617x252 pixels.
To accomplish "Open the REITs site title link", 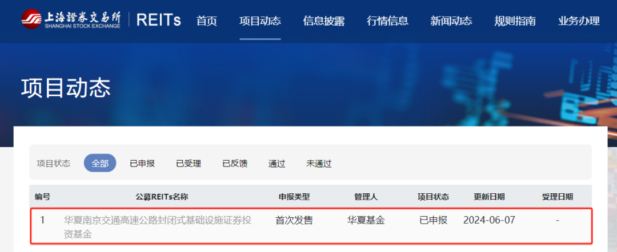I will click(x=159, y=20).
